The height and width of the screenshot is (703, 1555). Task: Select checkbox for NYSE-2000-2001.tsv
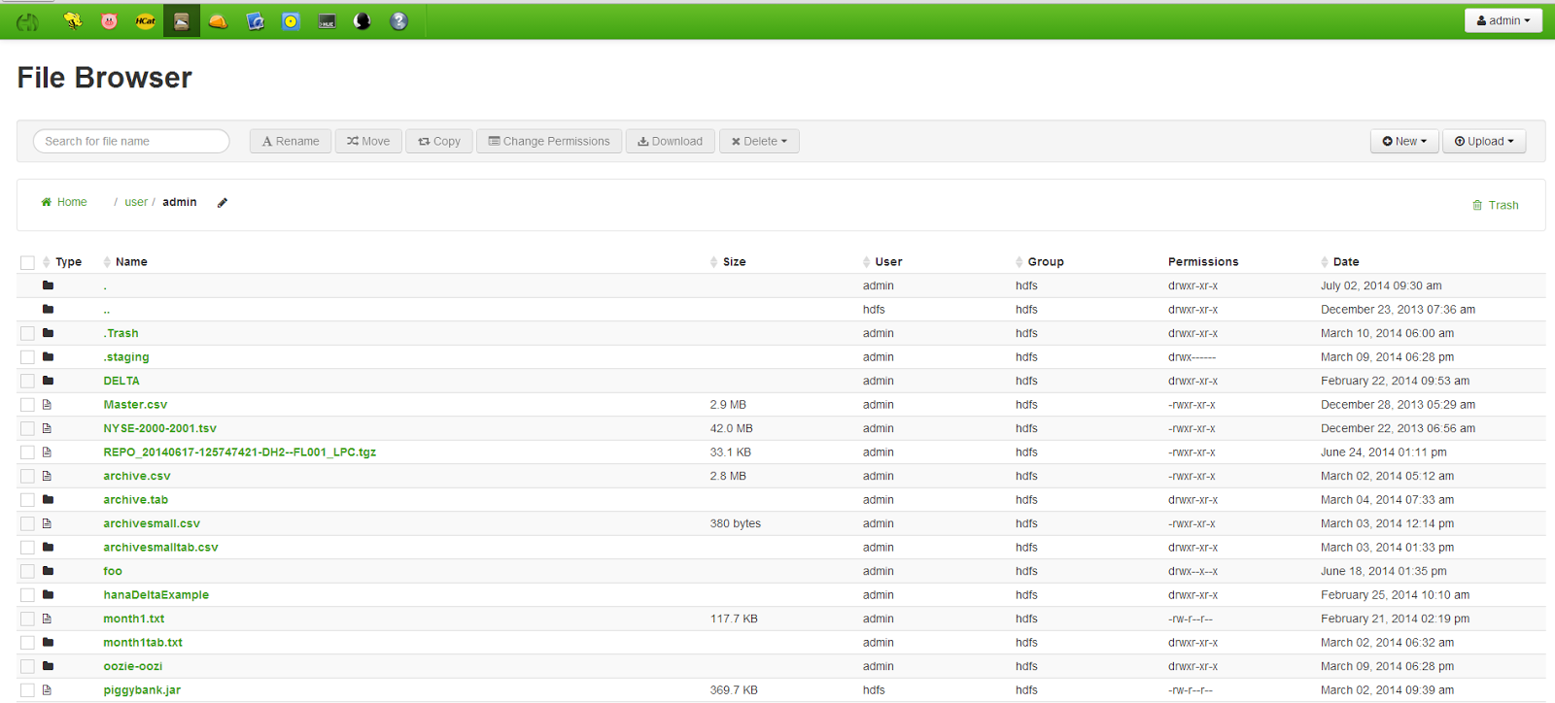tap(27, 428)
